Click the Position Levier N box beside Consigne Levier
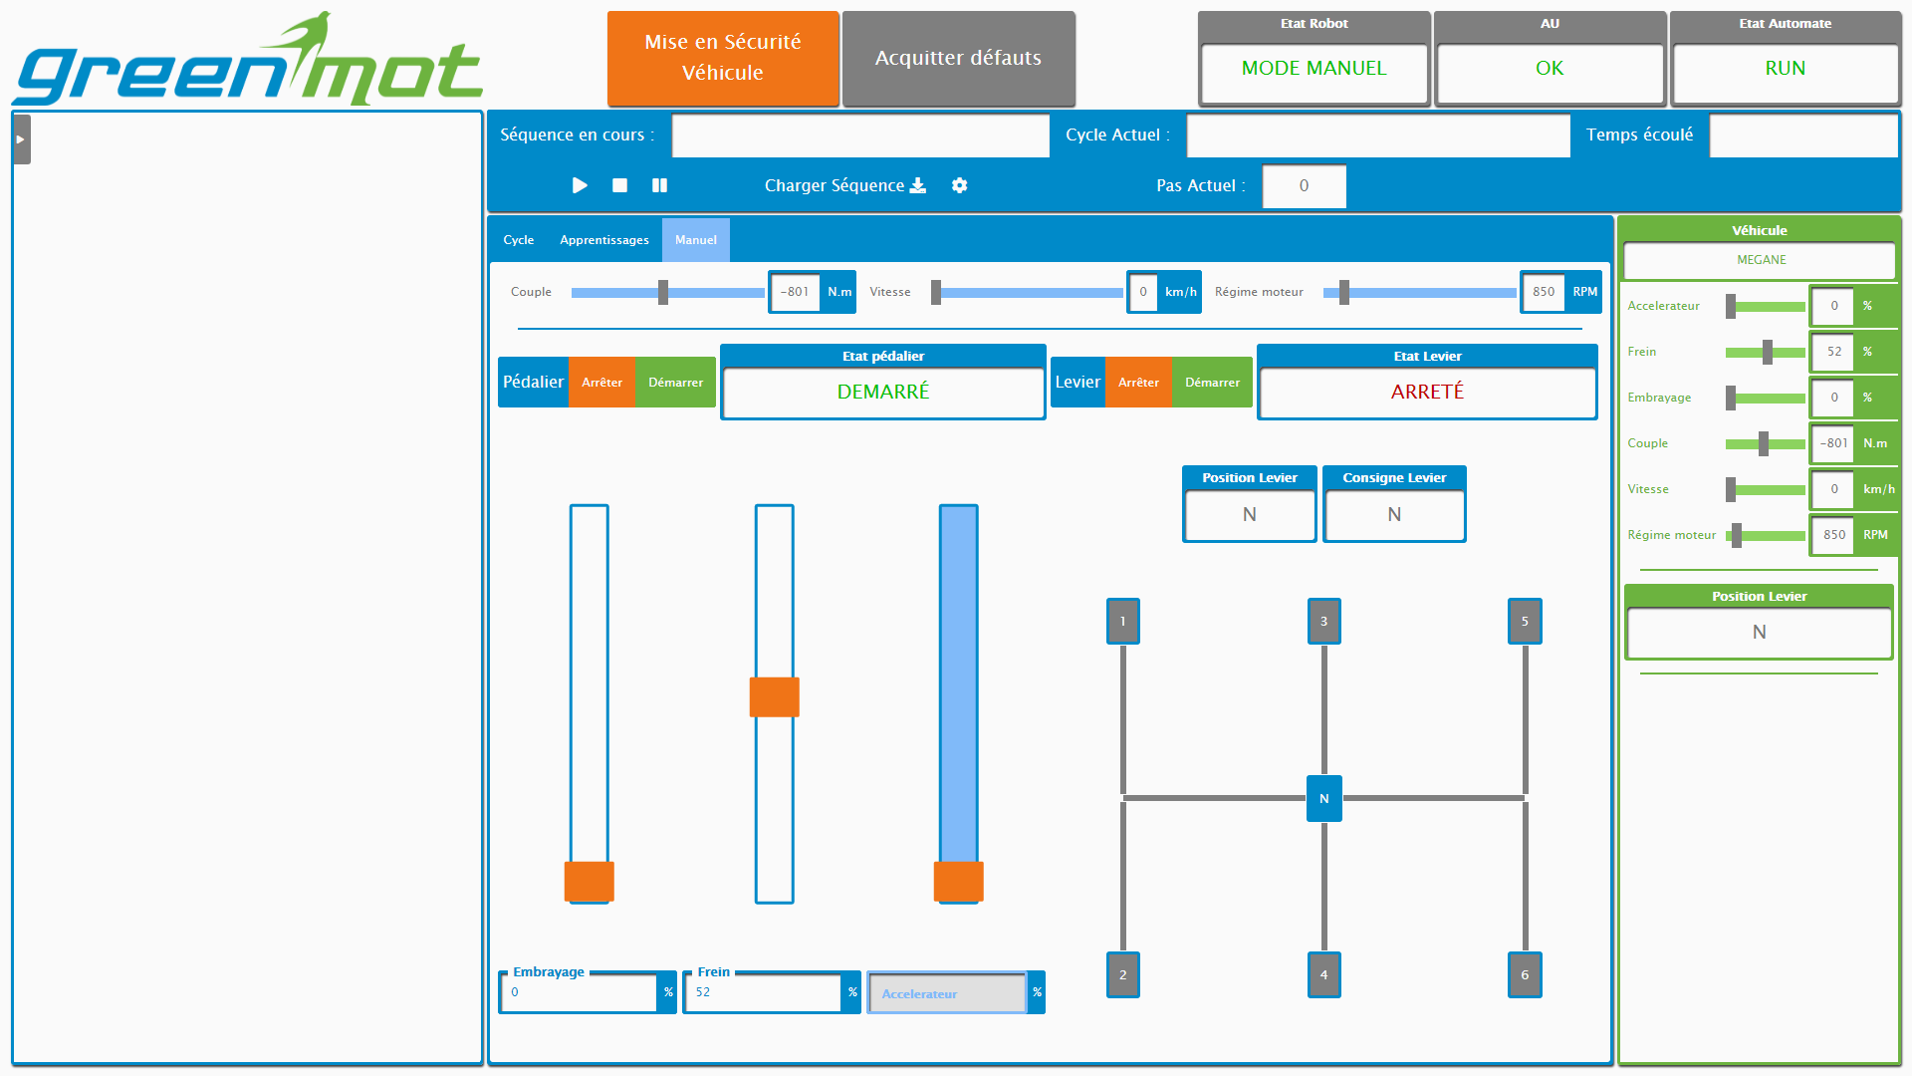1912x1076 pixels. coord(1249,515)
